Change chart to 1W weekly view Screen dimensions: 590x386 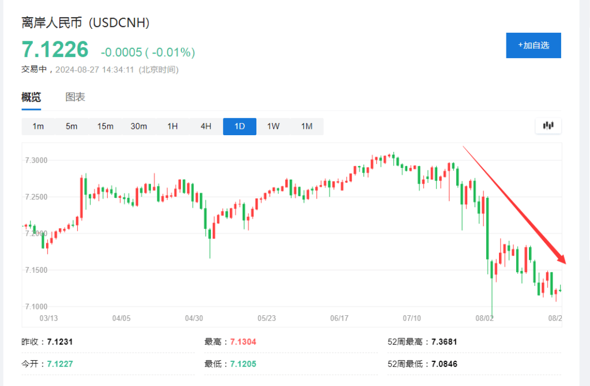(273, 127)
